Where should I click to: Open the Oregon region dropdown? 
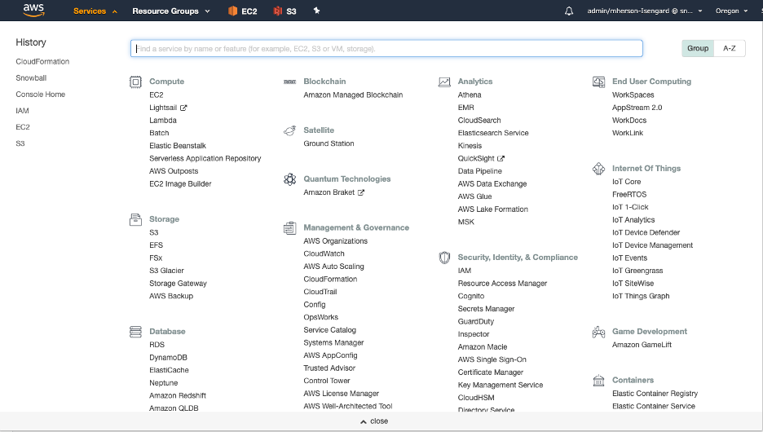(731, 11)
